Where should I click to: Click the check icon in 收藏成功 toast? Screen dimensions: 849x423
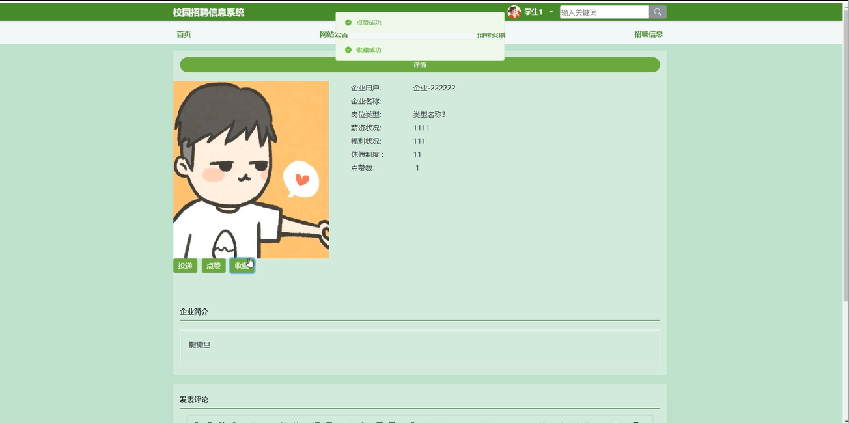[x=348, y=50]
